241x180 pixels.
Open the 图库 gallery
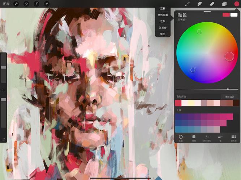[6, 4]
